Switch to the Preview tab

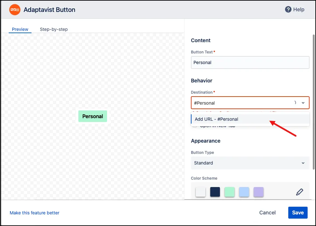tap(20, 29)
